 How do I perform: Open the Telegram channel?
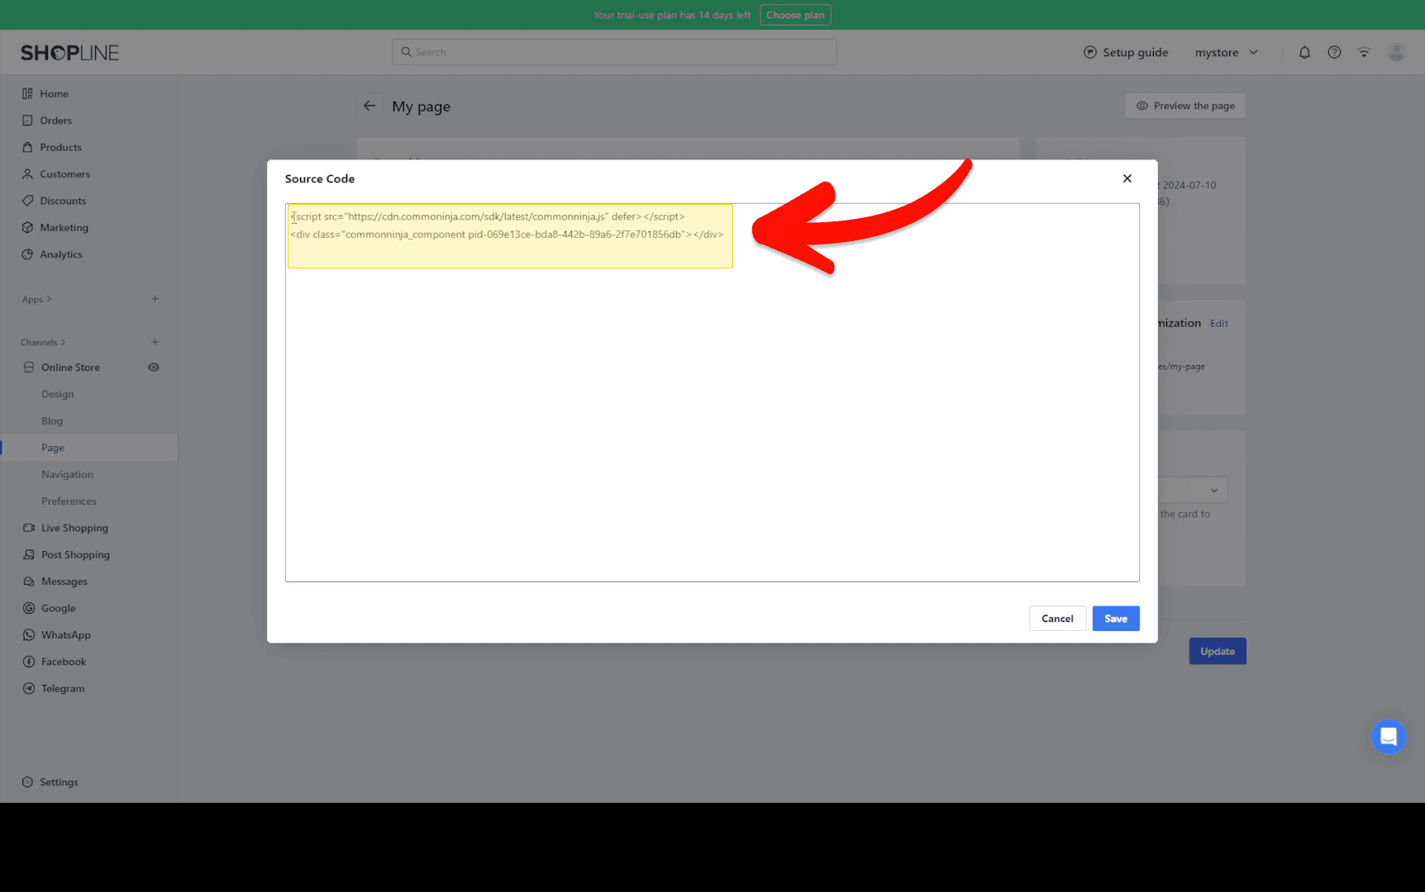pos(63,689)
